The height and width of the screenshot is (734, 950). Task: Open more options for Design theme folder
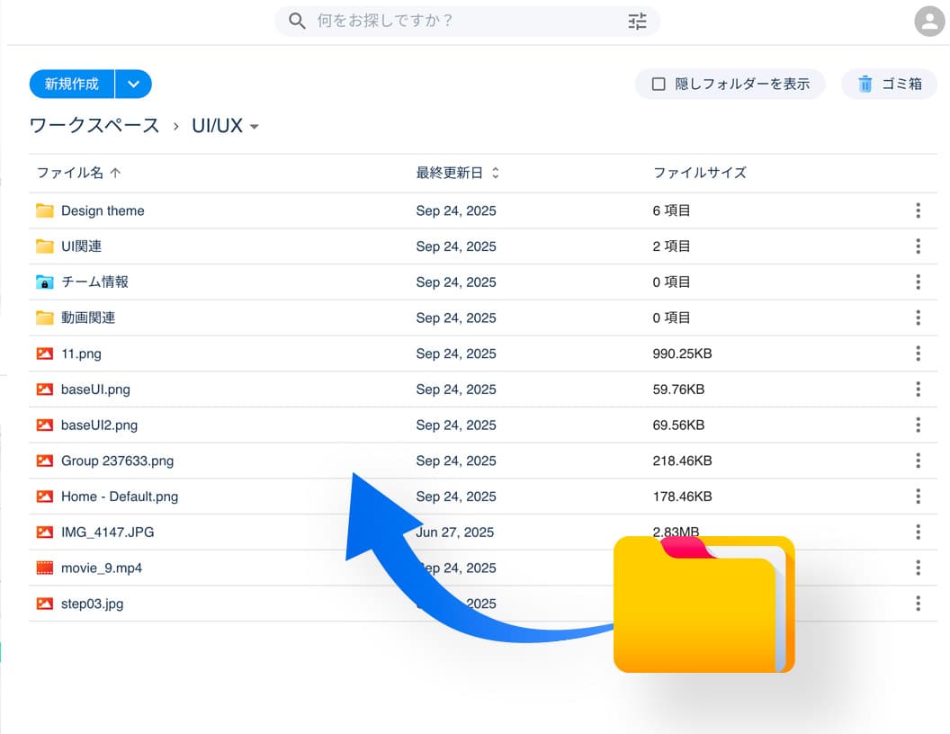(x=918, y=210)
